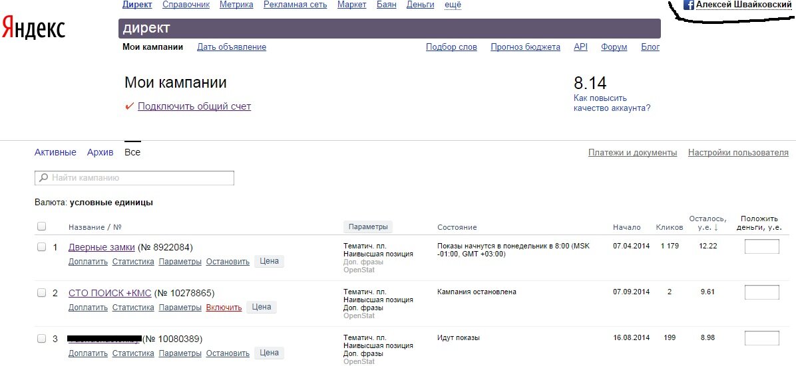Check the box for Дверные замки campaign
Screen dimensions: 796x366
(41, 247)
